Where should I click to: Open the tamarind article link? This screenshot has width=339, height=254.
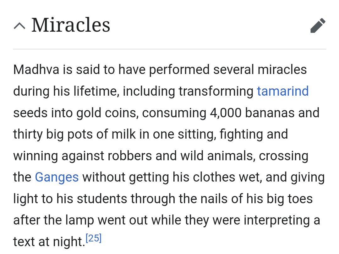(282, 91)
